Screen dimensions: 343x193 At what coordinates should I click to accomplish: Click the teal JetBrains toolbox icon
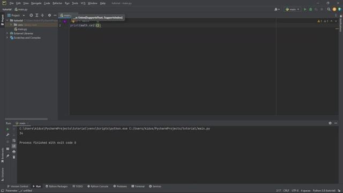340,10
